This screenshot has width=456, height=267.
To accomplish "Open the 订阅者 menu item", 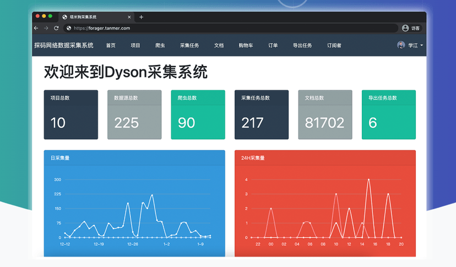I will click(x=334, y=45).
